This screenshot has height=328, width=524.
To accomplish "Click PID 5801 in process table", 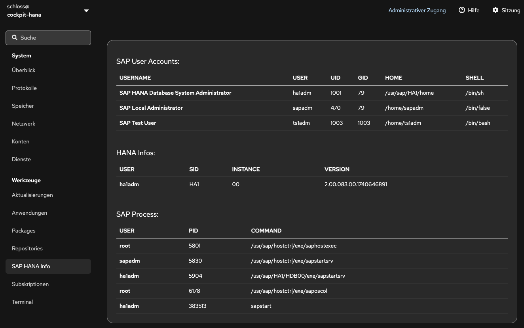I will (195, 246).
